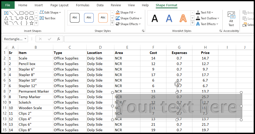Pick the text box shape in the shapes gallery
Viewport: 255px width, 134px height.
click(x=6, y=13)
